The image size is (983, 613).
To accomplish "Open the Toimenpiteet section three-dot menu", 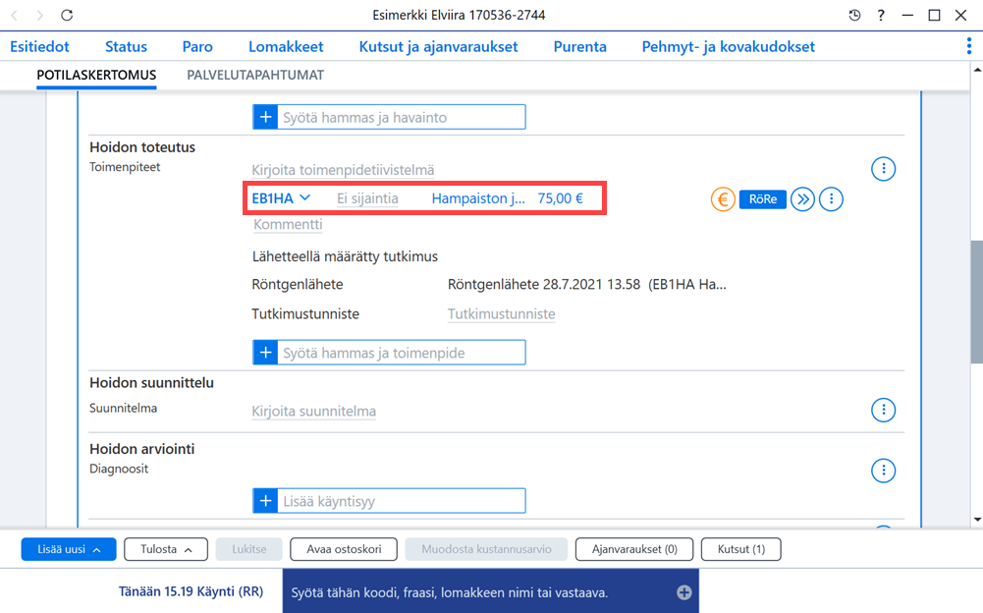I will (883, 169).
